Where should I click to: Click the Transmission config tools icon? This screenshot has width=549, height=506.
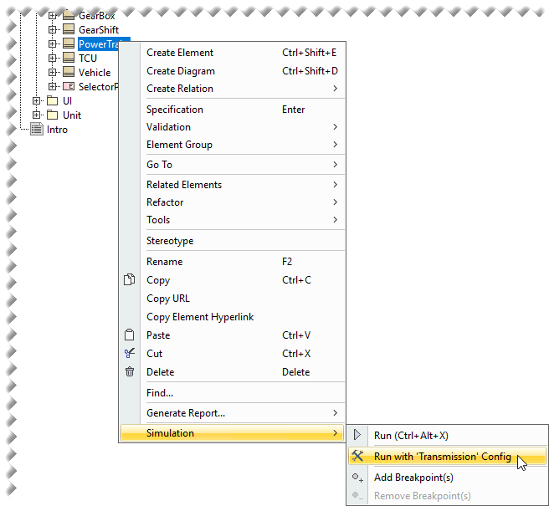coord(357,456)
